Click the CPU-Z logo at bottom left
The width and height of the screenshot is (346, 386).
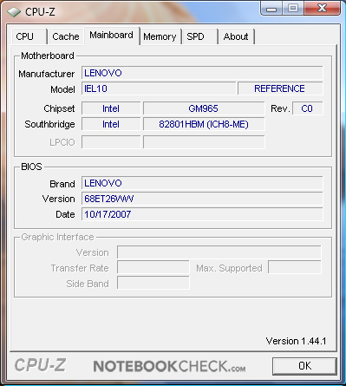[40, 365]
